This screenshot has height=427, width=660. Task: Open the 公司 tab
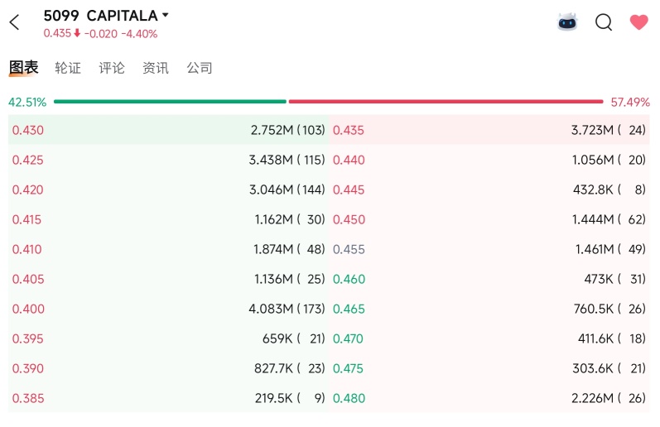[x=200, y=68]
